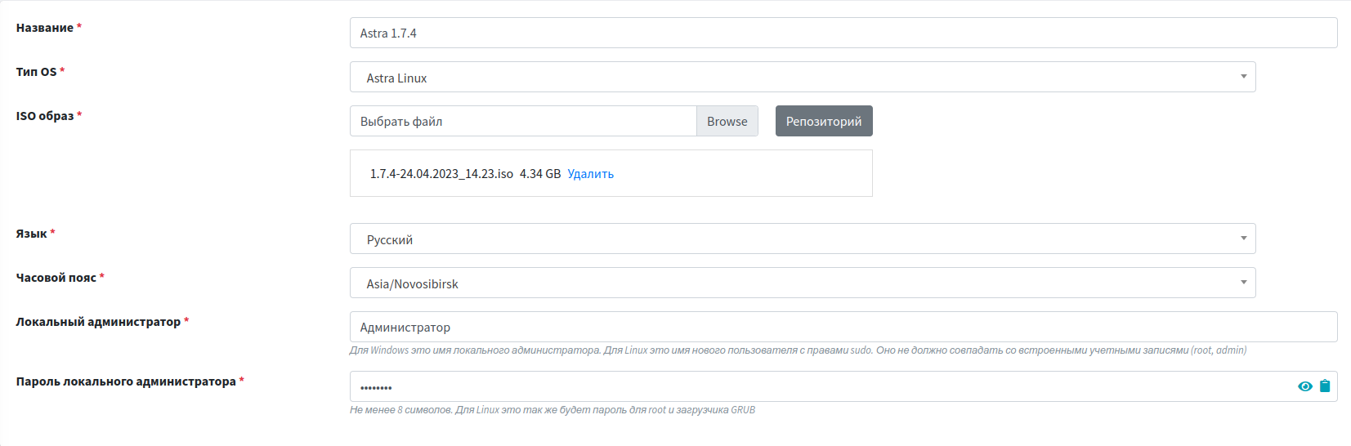Click the 4.34 GB file size text

click(x=540, y=173)
